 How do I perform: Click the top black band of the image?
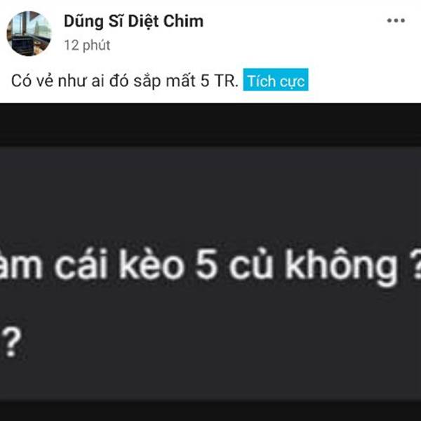pos(210,125)
